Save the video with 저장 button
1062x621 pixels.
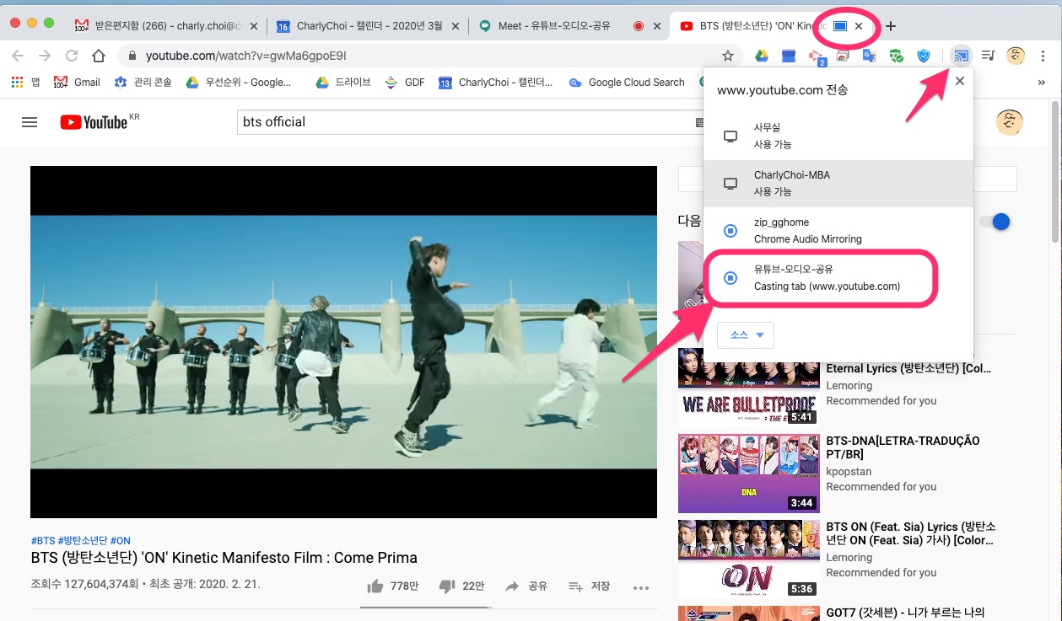pos(590,586)
